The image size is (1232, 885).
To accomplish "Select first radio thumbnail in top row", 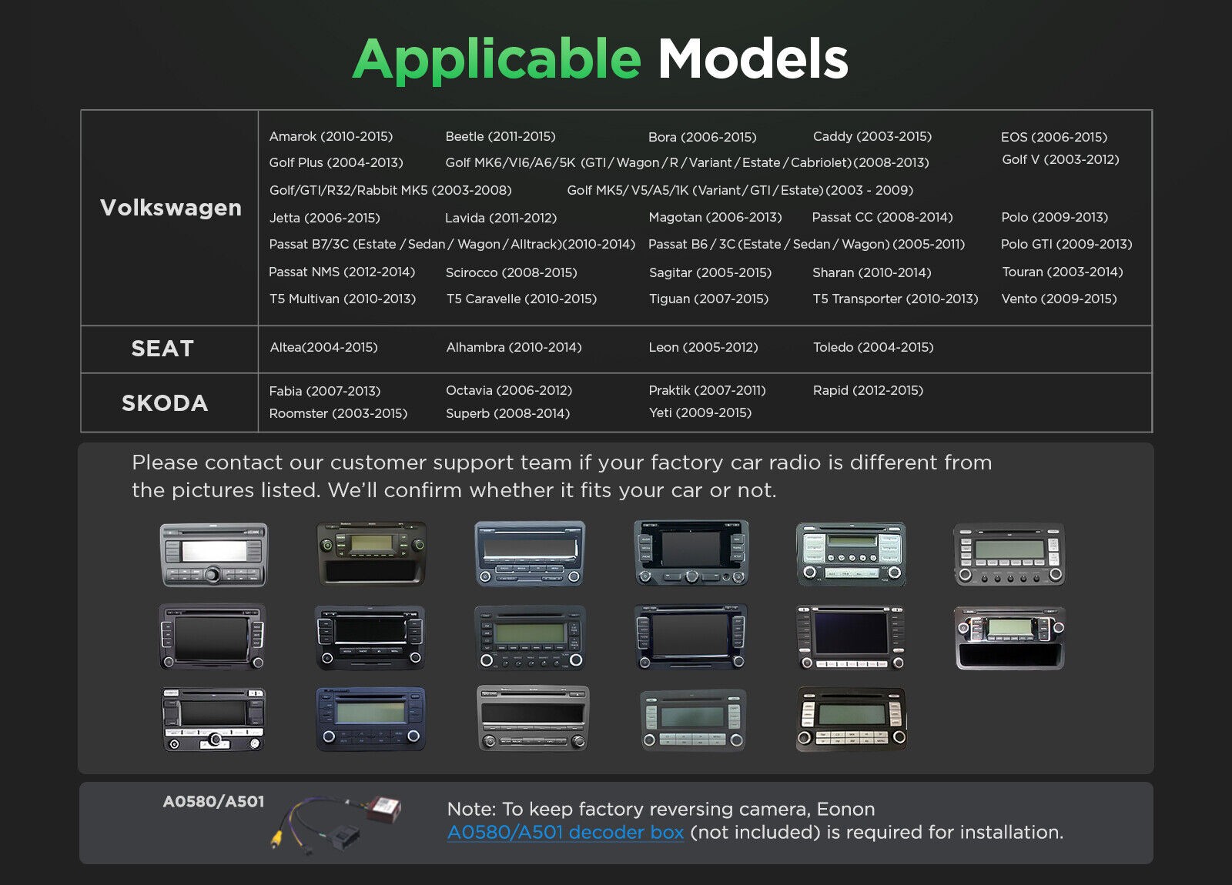I will click(213, 555).
